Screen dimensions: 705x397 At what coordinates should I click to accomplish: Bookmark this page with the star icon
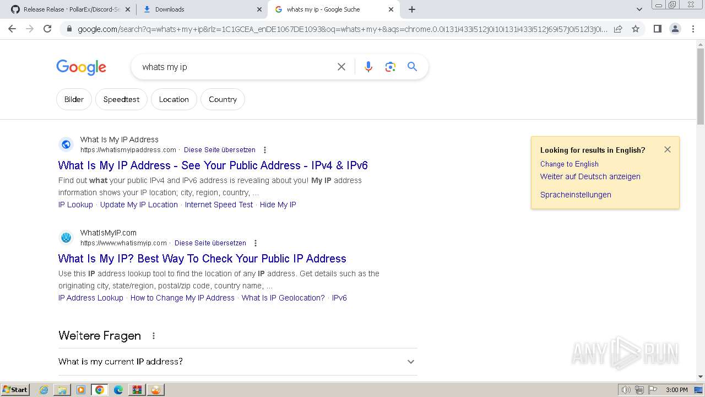(x=636, y=29)
